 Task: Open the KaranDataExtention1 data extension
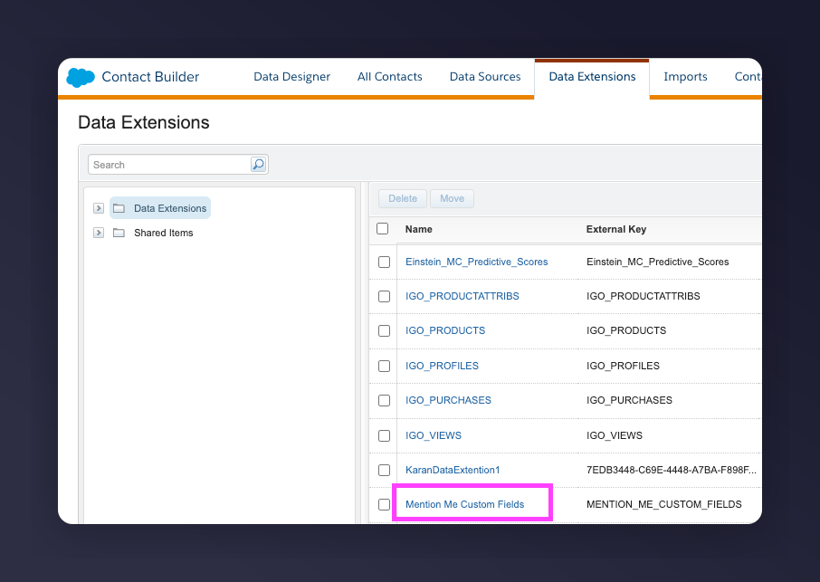coord(453,470)
